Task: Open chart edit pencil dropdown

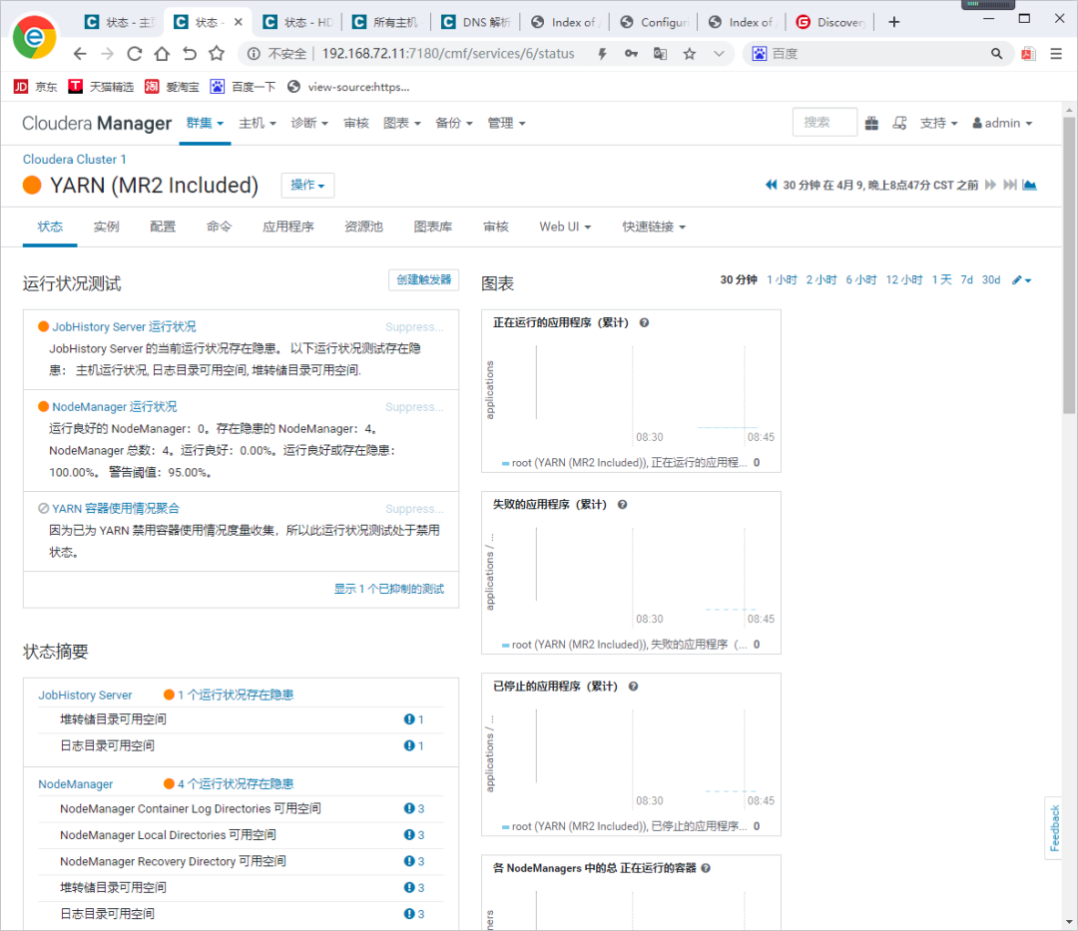Action: click(1022, 280)
